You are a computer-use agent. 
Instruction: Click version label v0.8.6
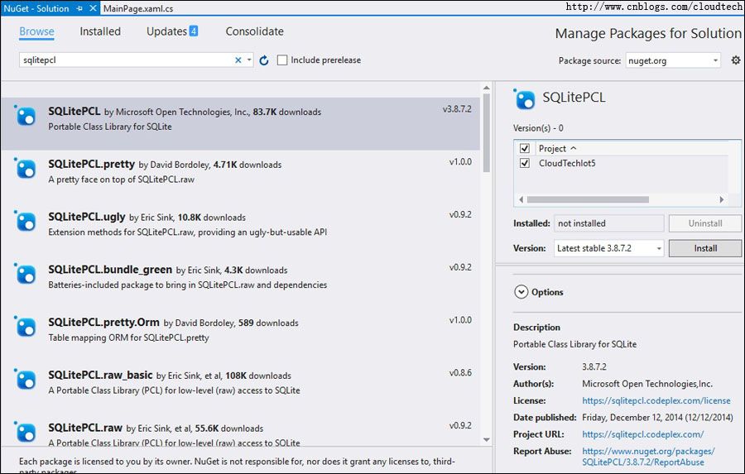point(460,372)
